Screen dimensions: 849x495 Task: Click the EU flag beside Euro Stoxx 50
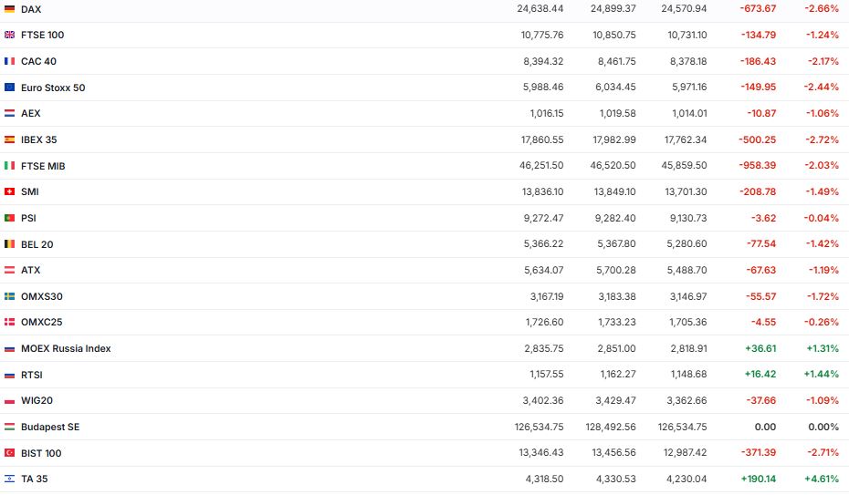point(9,88)
